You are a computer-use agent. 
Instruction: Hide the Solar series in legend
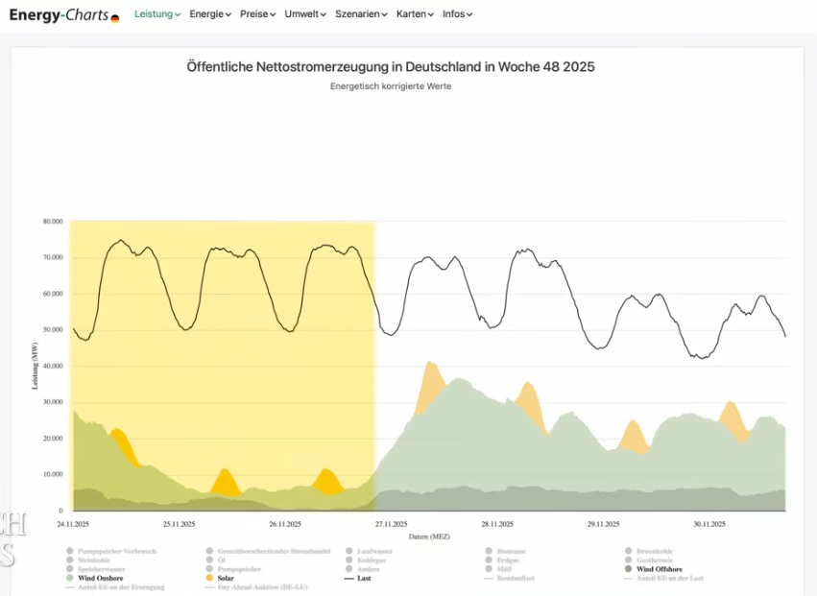[x=225, y=578]
